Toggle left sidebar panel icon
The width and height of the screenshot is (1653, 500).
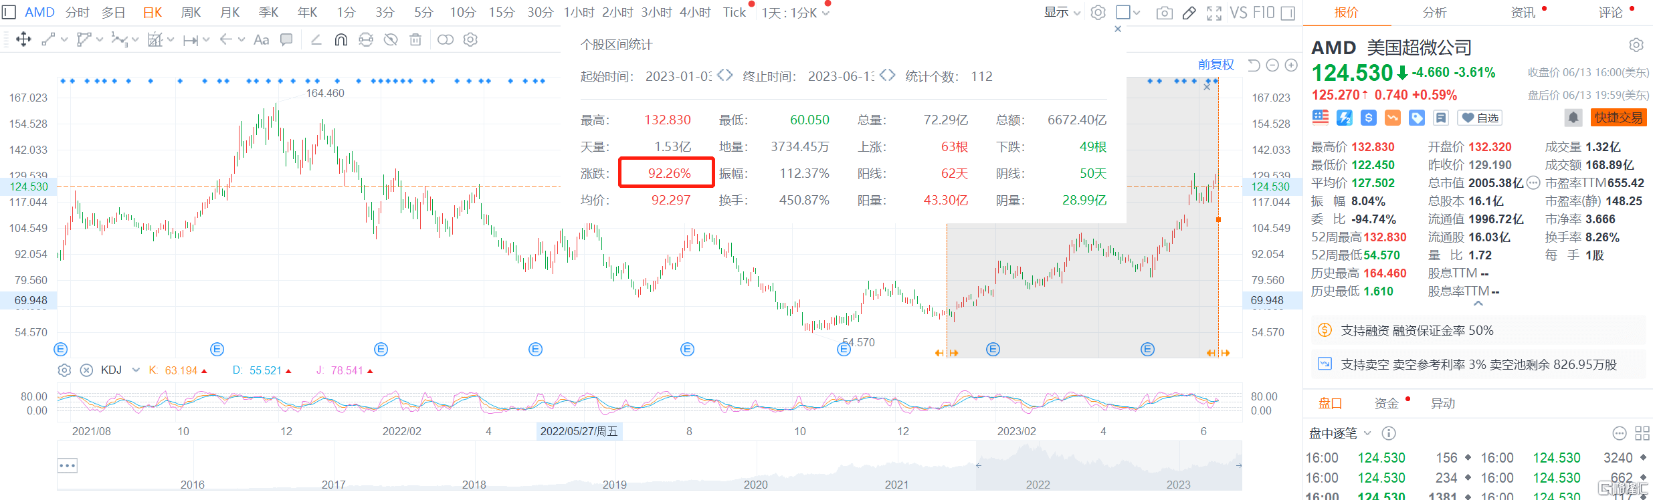pyautogui.click(x=9, y=12)
